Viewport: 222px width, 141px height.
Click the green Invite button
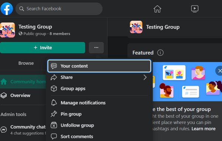pos(42,48)
